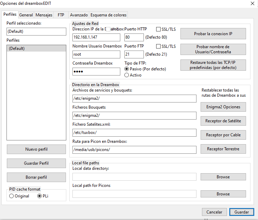Enable SSL/TLS for the FTP port

pos(159,46)
